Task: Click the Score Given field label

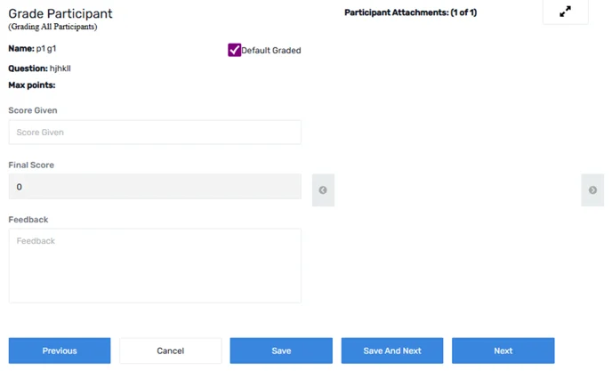Action: pos(33,110)
